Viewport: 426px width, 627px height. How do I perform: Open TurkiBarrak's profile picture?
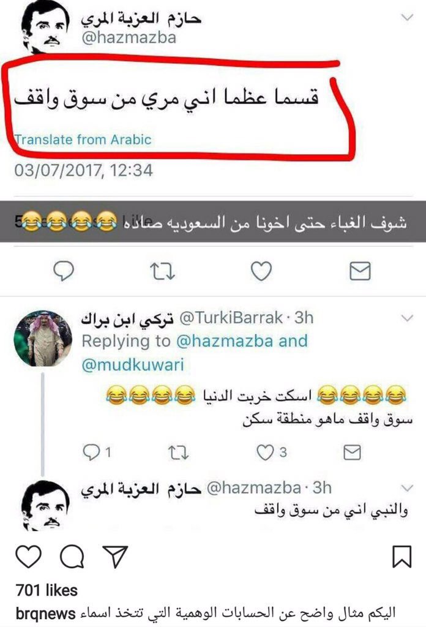coord(43,338)
